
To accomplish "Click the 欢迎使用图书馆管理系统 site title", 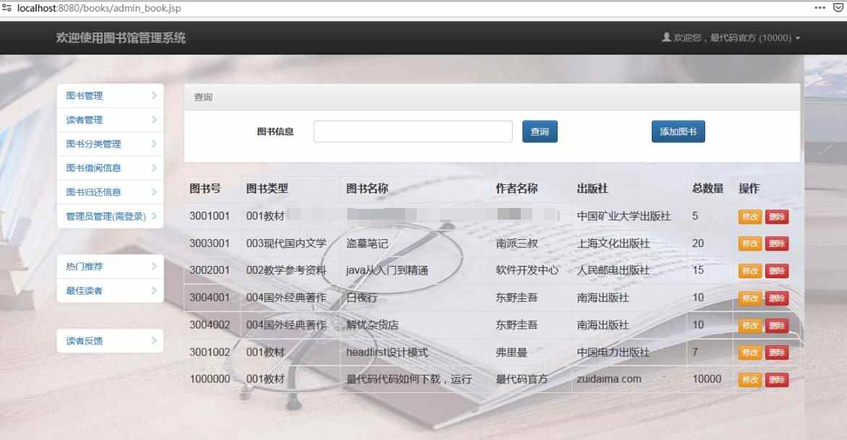I will tap(121, 38).
